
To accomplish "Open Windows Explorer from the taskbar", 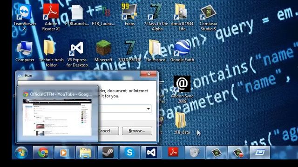I will tap(86, 153).
